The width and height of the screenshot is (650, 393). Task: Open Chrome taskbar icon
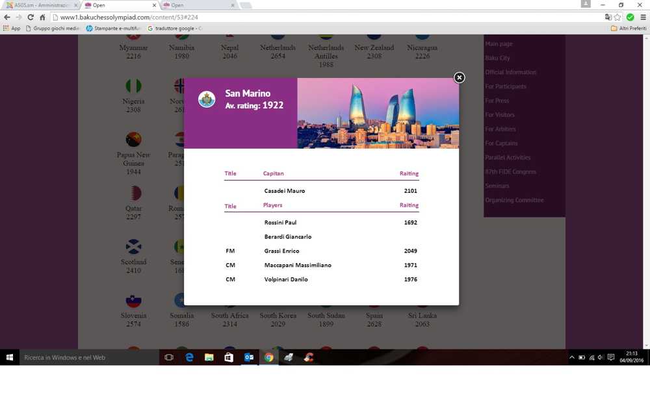[268, 357]
